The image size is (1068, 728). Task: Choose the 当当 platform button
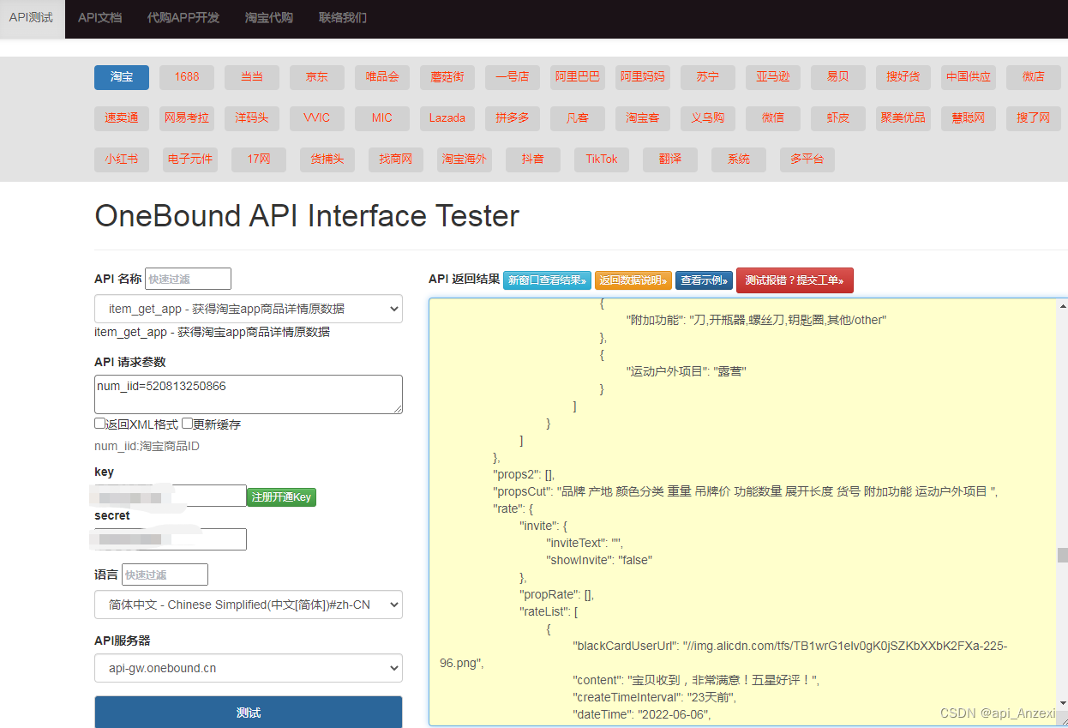pyautogui.click(x=252, y=77)
